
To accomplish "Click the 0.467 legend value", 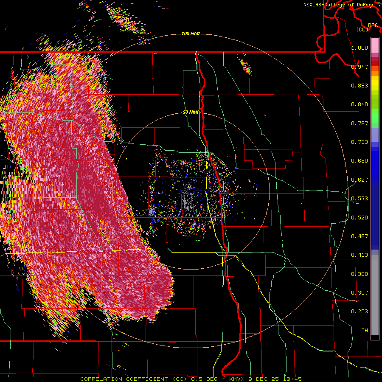I will pyautogui.click(x=360, y=236).
